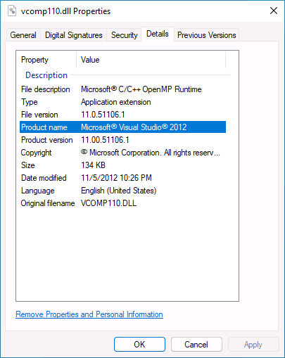
Task: Select the File description row
Action: click(x=122, y=89)
